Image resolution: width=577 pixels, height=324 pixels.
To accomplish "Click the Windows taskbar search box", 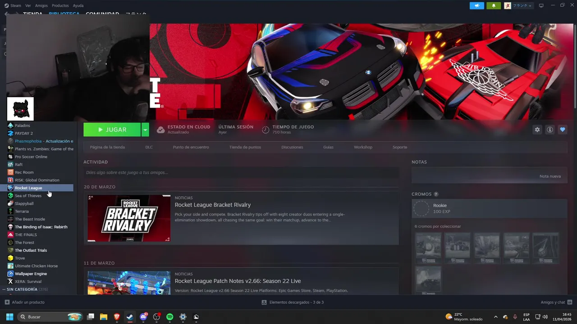I will [x=50, y=317].
